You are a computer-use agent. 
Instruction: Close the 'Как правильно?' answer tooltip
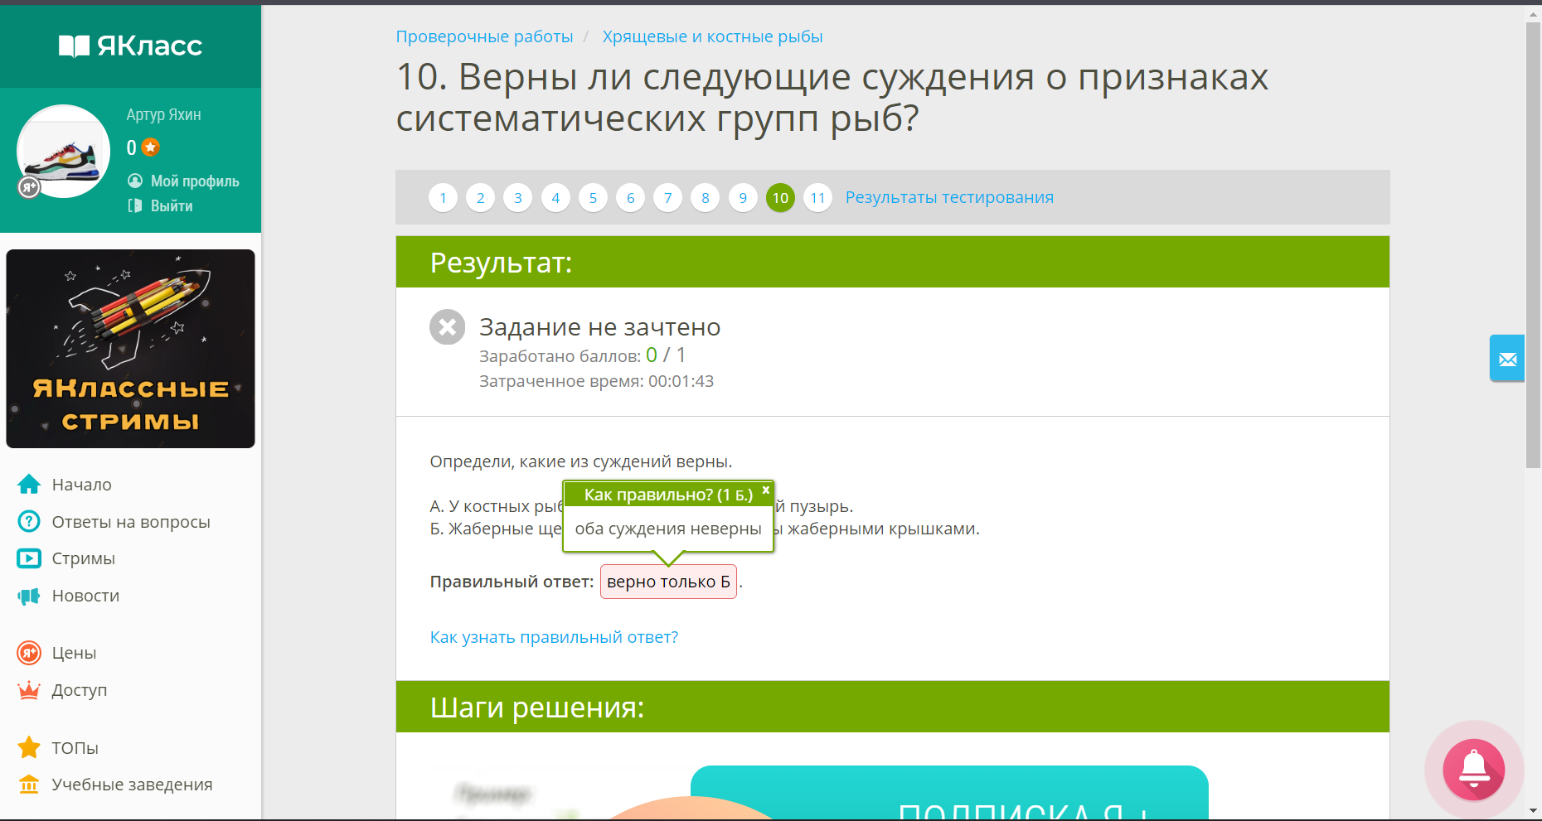point(765,490)
